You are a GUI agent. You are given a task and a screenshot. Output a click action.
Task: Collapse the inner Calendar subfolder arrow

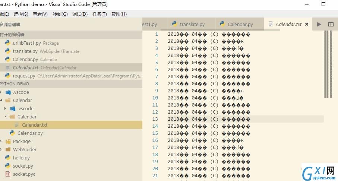[x=5, y=117]
